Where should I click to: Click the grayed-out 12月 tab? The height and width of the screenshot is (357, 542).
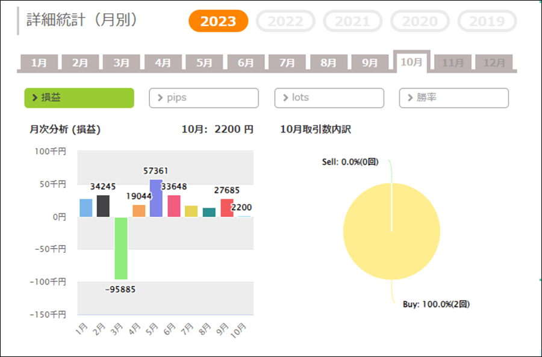(494, 63)
